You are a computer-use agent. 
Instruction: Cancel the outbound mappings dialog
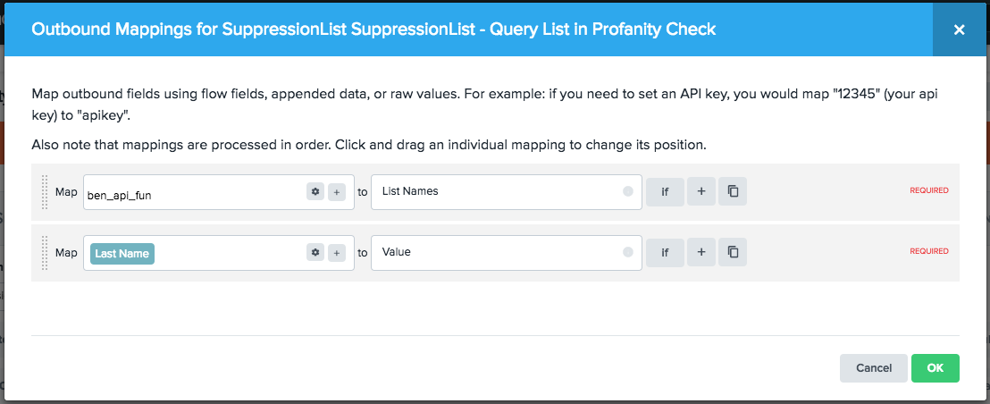[873, 368]
